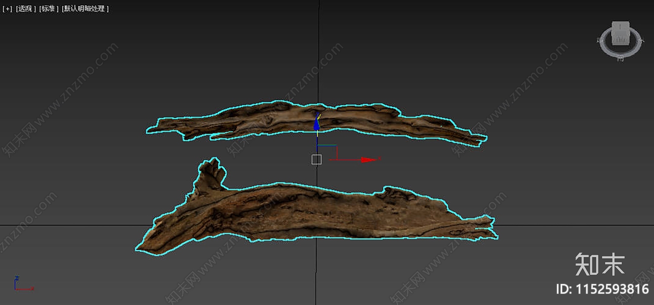This screenshot has height=305, width=654.
Task: Click the white square gizmo center handle
Action: (x=316, y=159)
